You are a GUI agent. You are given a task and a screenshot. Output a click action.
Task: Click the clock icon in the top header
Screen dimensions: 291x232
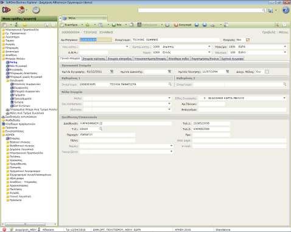coord(36,10)
